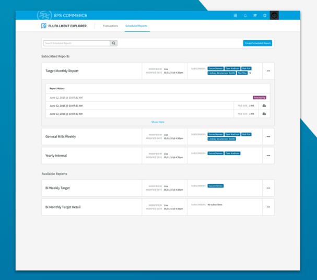
Task: Open more options for Bi Weekly Target
Action: tap(268, 188)
